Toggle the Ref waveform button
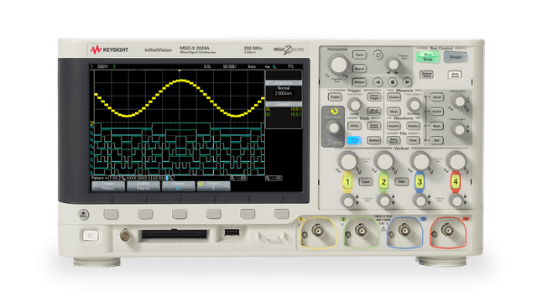The width and height of the screenshot is (537, 302). 436,140
